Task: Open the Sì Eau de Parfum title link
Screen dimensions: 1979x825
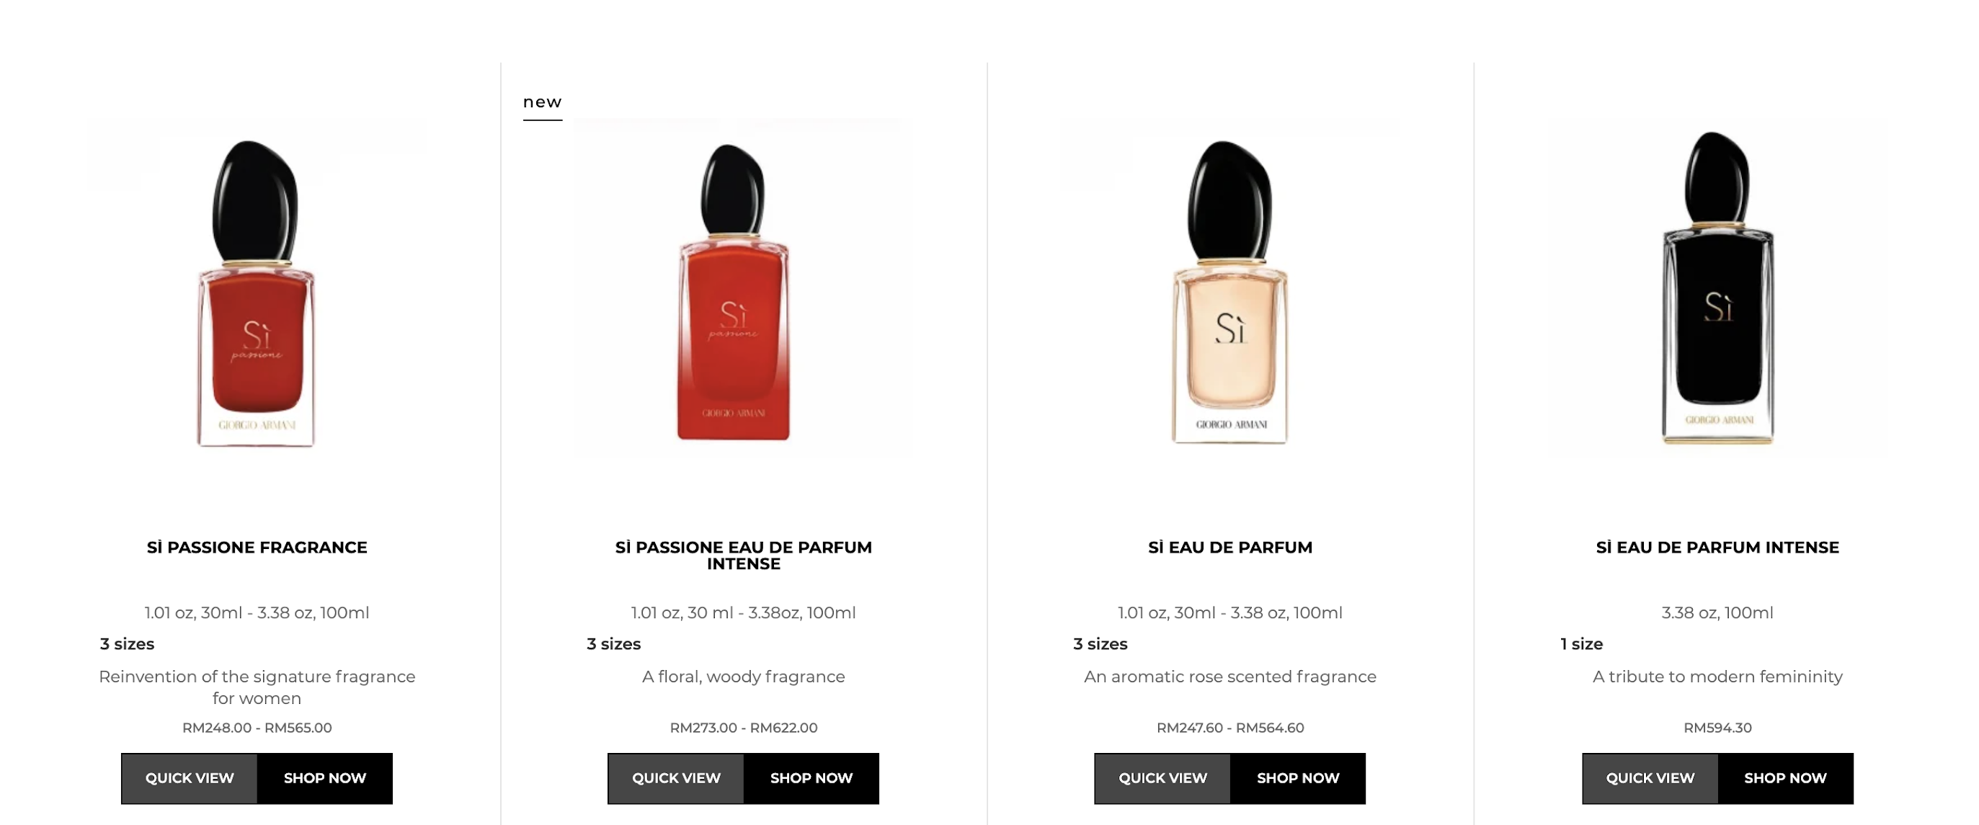Action: click(x=1230, y=548)
